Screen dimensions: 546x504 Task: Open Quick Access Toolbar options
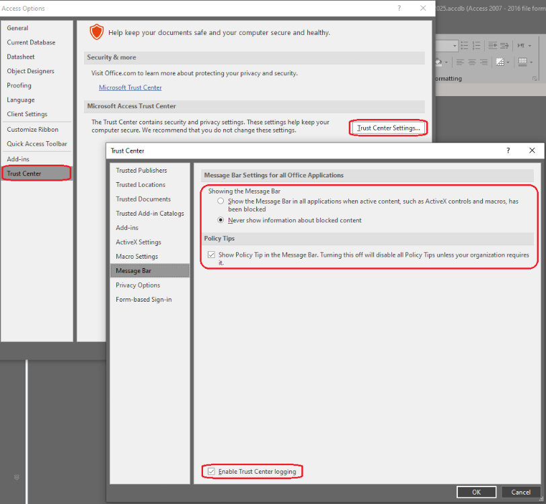point(37,144)
